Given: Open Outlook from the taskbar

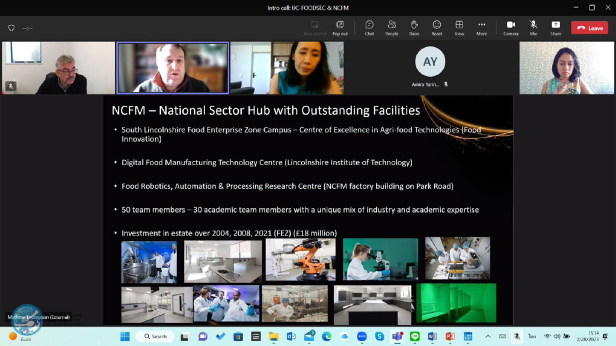Looking at the screenshot, I should [291, 336].
